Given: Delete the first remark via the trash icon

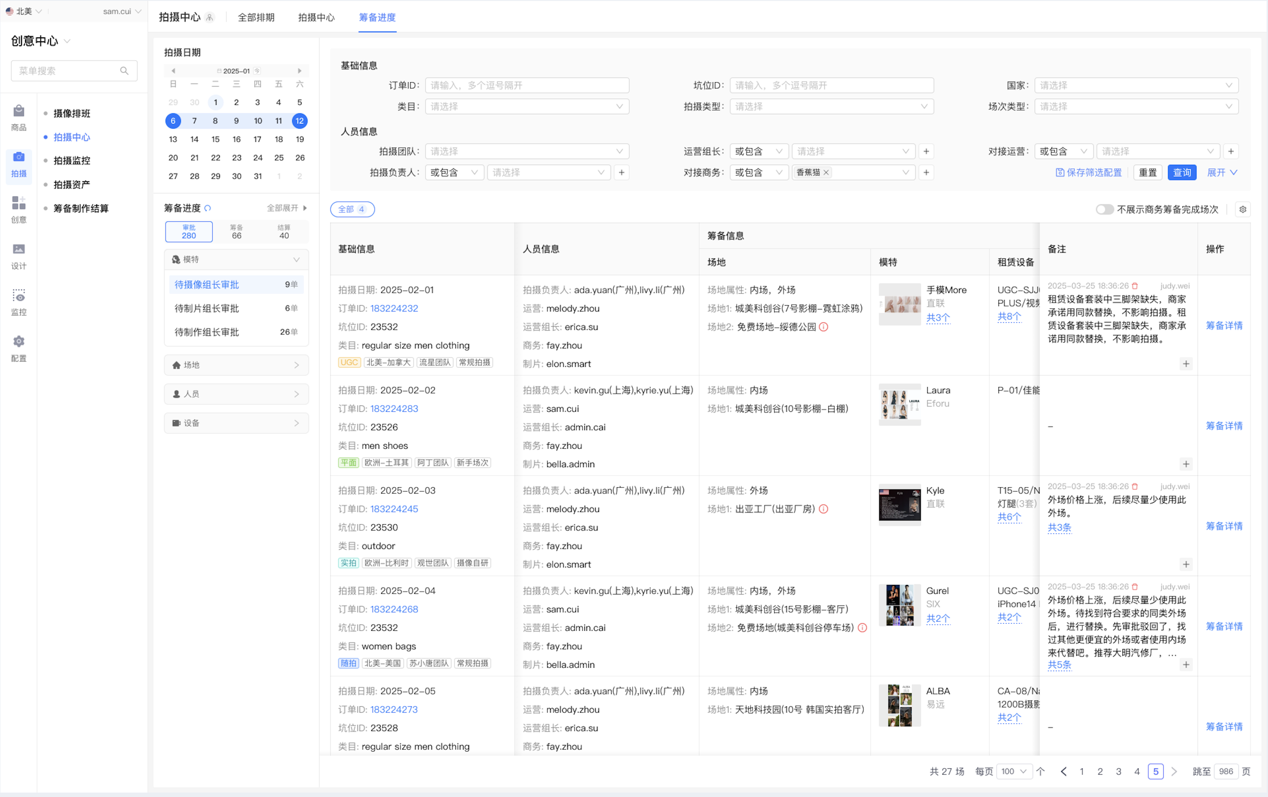Looking at the screenshot, I should 1135,286.
